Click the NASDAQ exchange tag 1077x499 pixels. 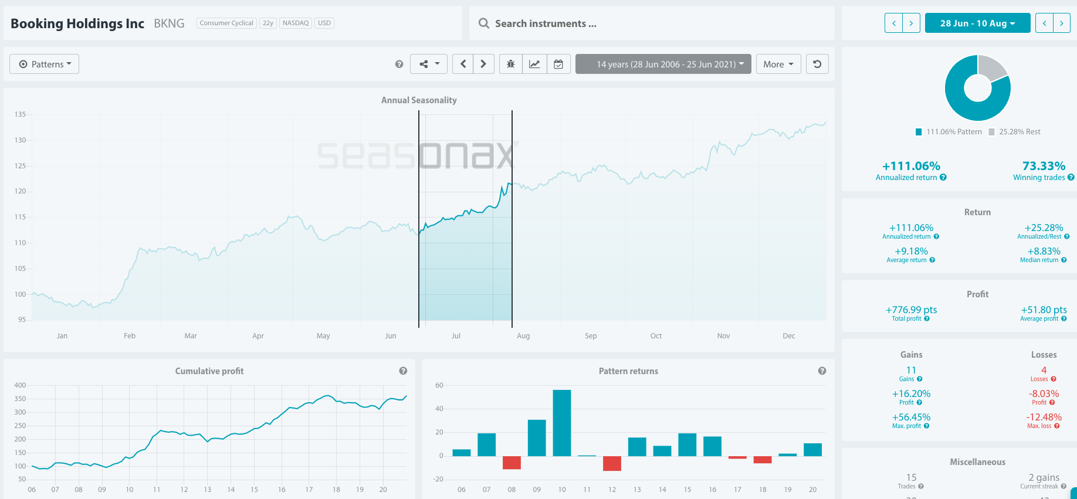tap(296, 23)
